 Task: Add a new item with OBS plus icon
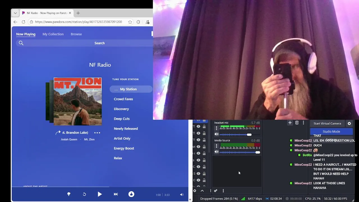click(x=290, y=123)
